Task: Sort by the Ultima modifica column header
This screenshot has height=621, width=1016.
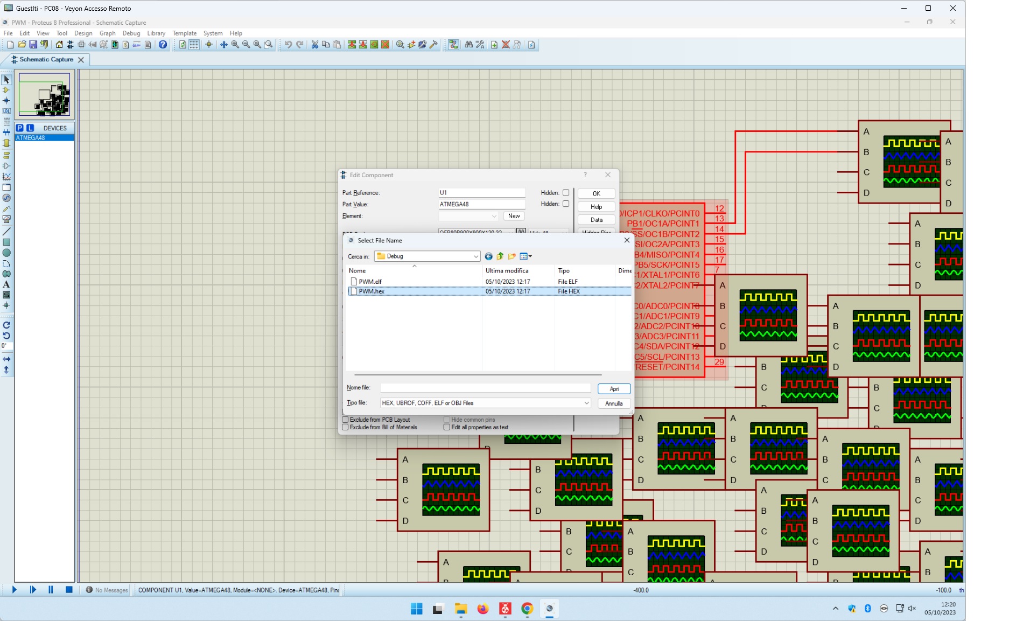Action: [x=518, y=271]
